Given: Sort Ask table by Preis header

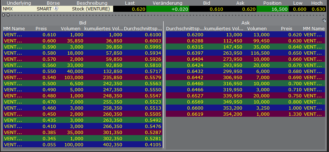Looking at the screenshot, I should coord(286,29).
